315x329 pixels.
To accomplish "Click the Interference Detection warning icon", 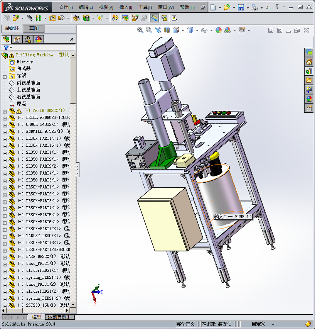I will pyautogui.click(x=164, y=18).
